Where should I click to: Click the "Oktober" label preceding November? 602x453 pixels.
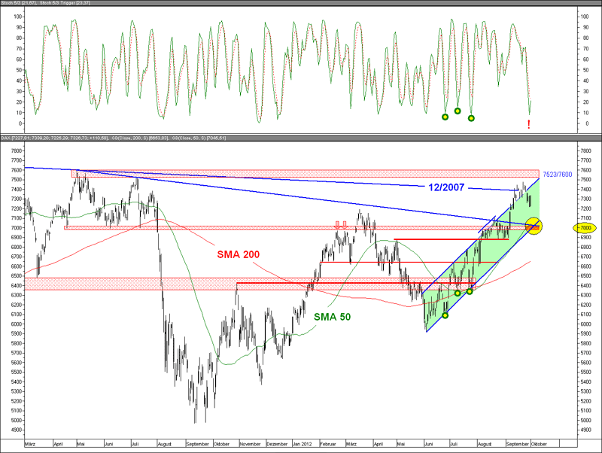[221, 444]
